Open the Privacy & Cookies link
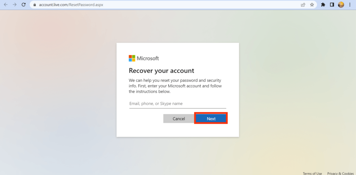 (x=340, y=173)
